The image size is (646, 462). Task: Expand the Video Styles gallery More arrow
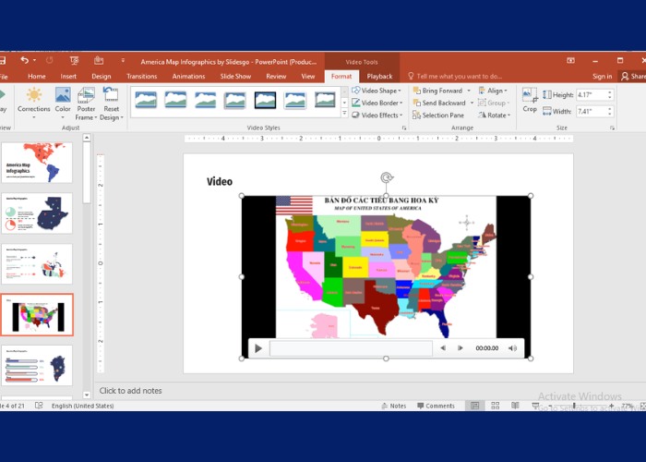pos(344,113)
